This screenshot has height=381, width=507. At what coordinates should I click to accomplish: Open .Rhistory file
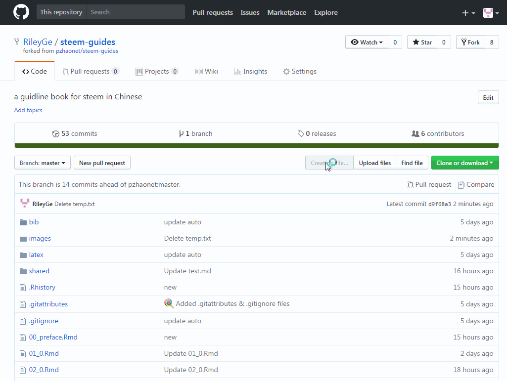coord(42,287)
